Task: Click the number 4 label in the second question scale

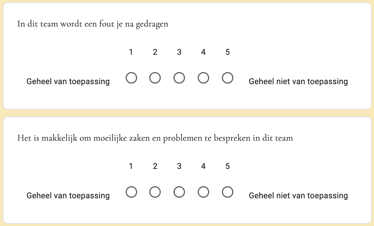Action: (x=203, y=166)
